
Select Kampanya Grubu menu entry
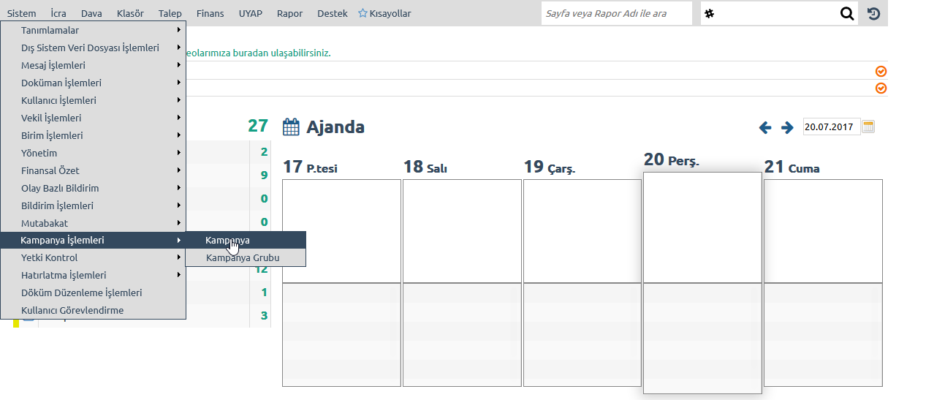pyautogui.click(x=246, y=257)
